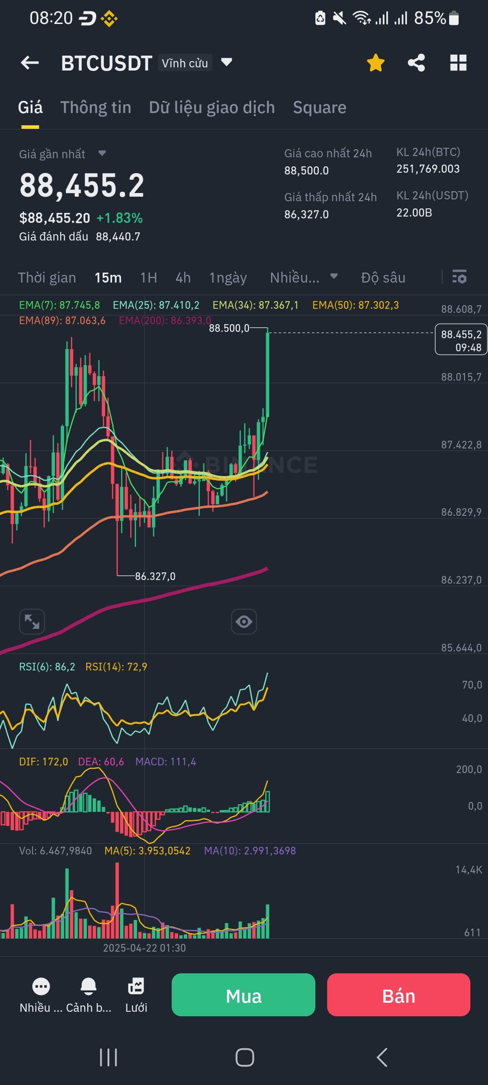Screen dimensions: 488x1085
Task: Tap the MACD: 111,4 label
Action: 166,762
